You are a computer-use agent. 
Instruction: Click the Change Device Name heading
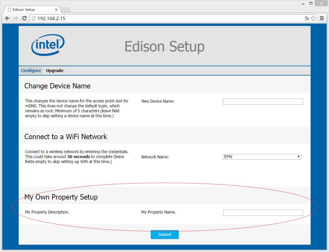[x=57, y=86]
